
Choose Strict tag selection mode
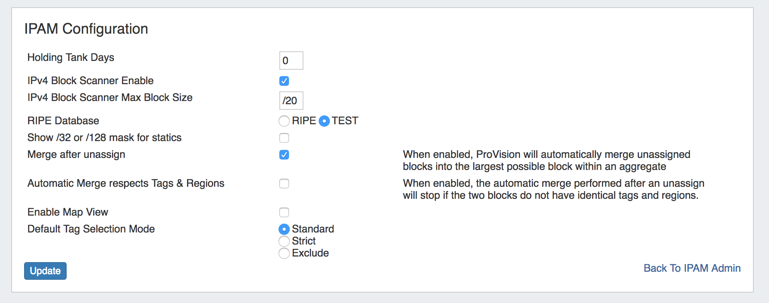tap(284, 241)
